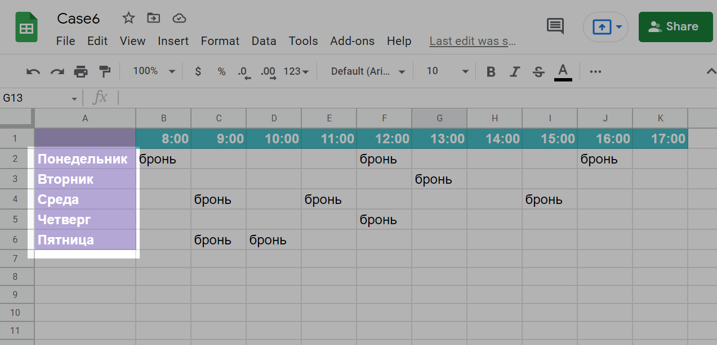Open the Insert menu
717x345 pixels.
click(173, 41)
